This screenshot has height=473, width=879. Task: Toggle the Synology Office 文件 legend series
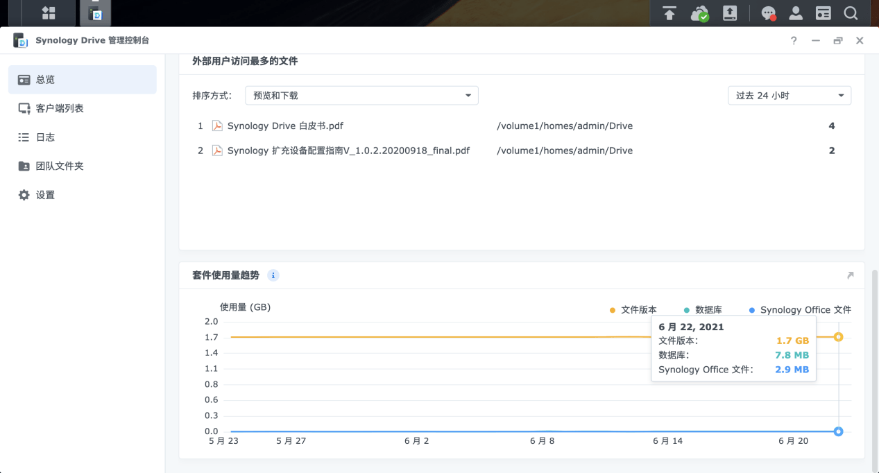pos(800,310)
